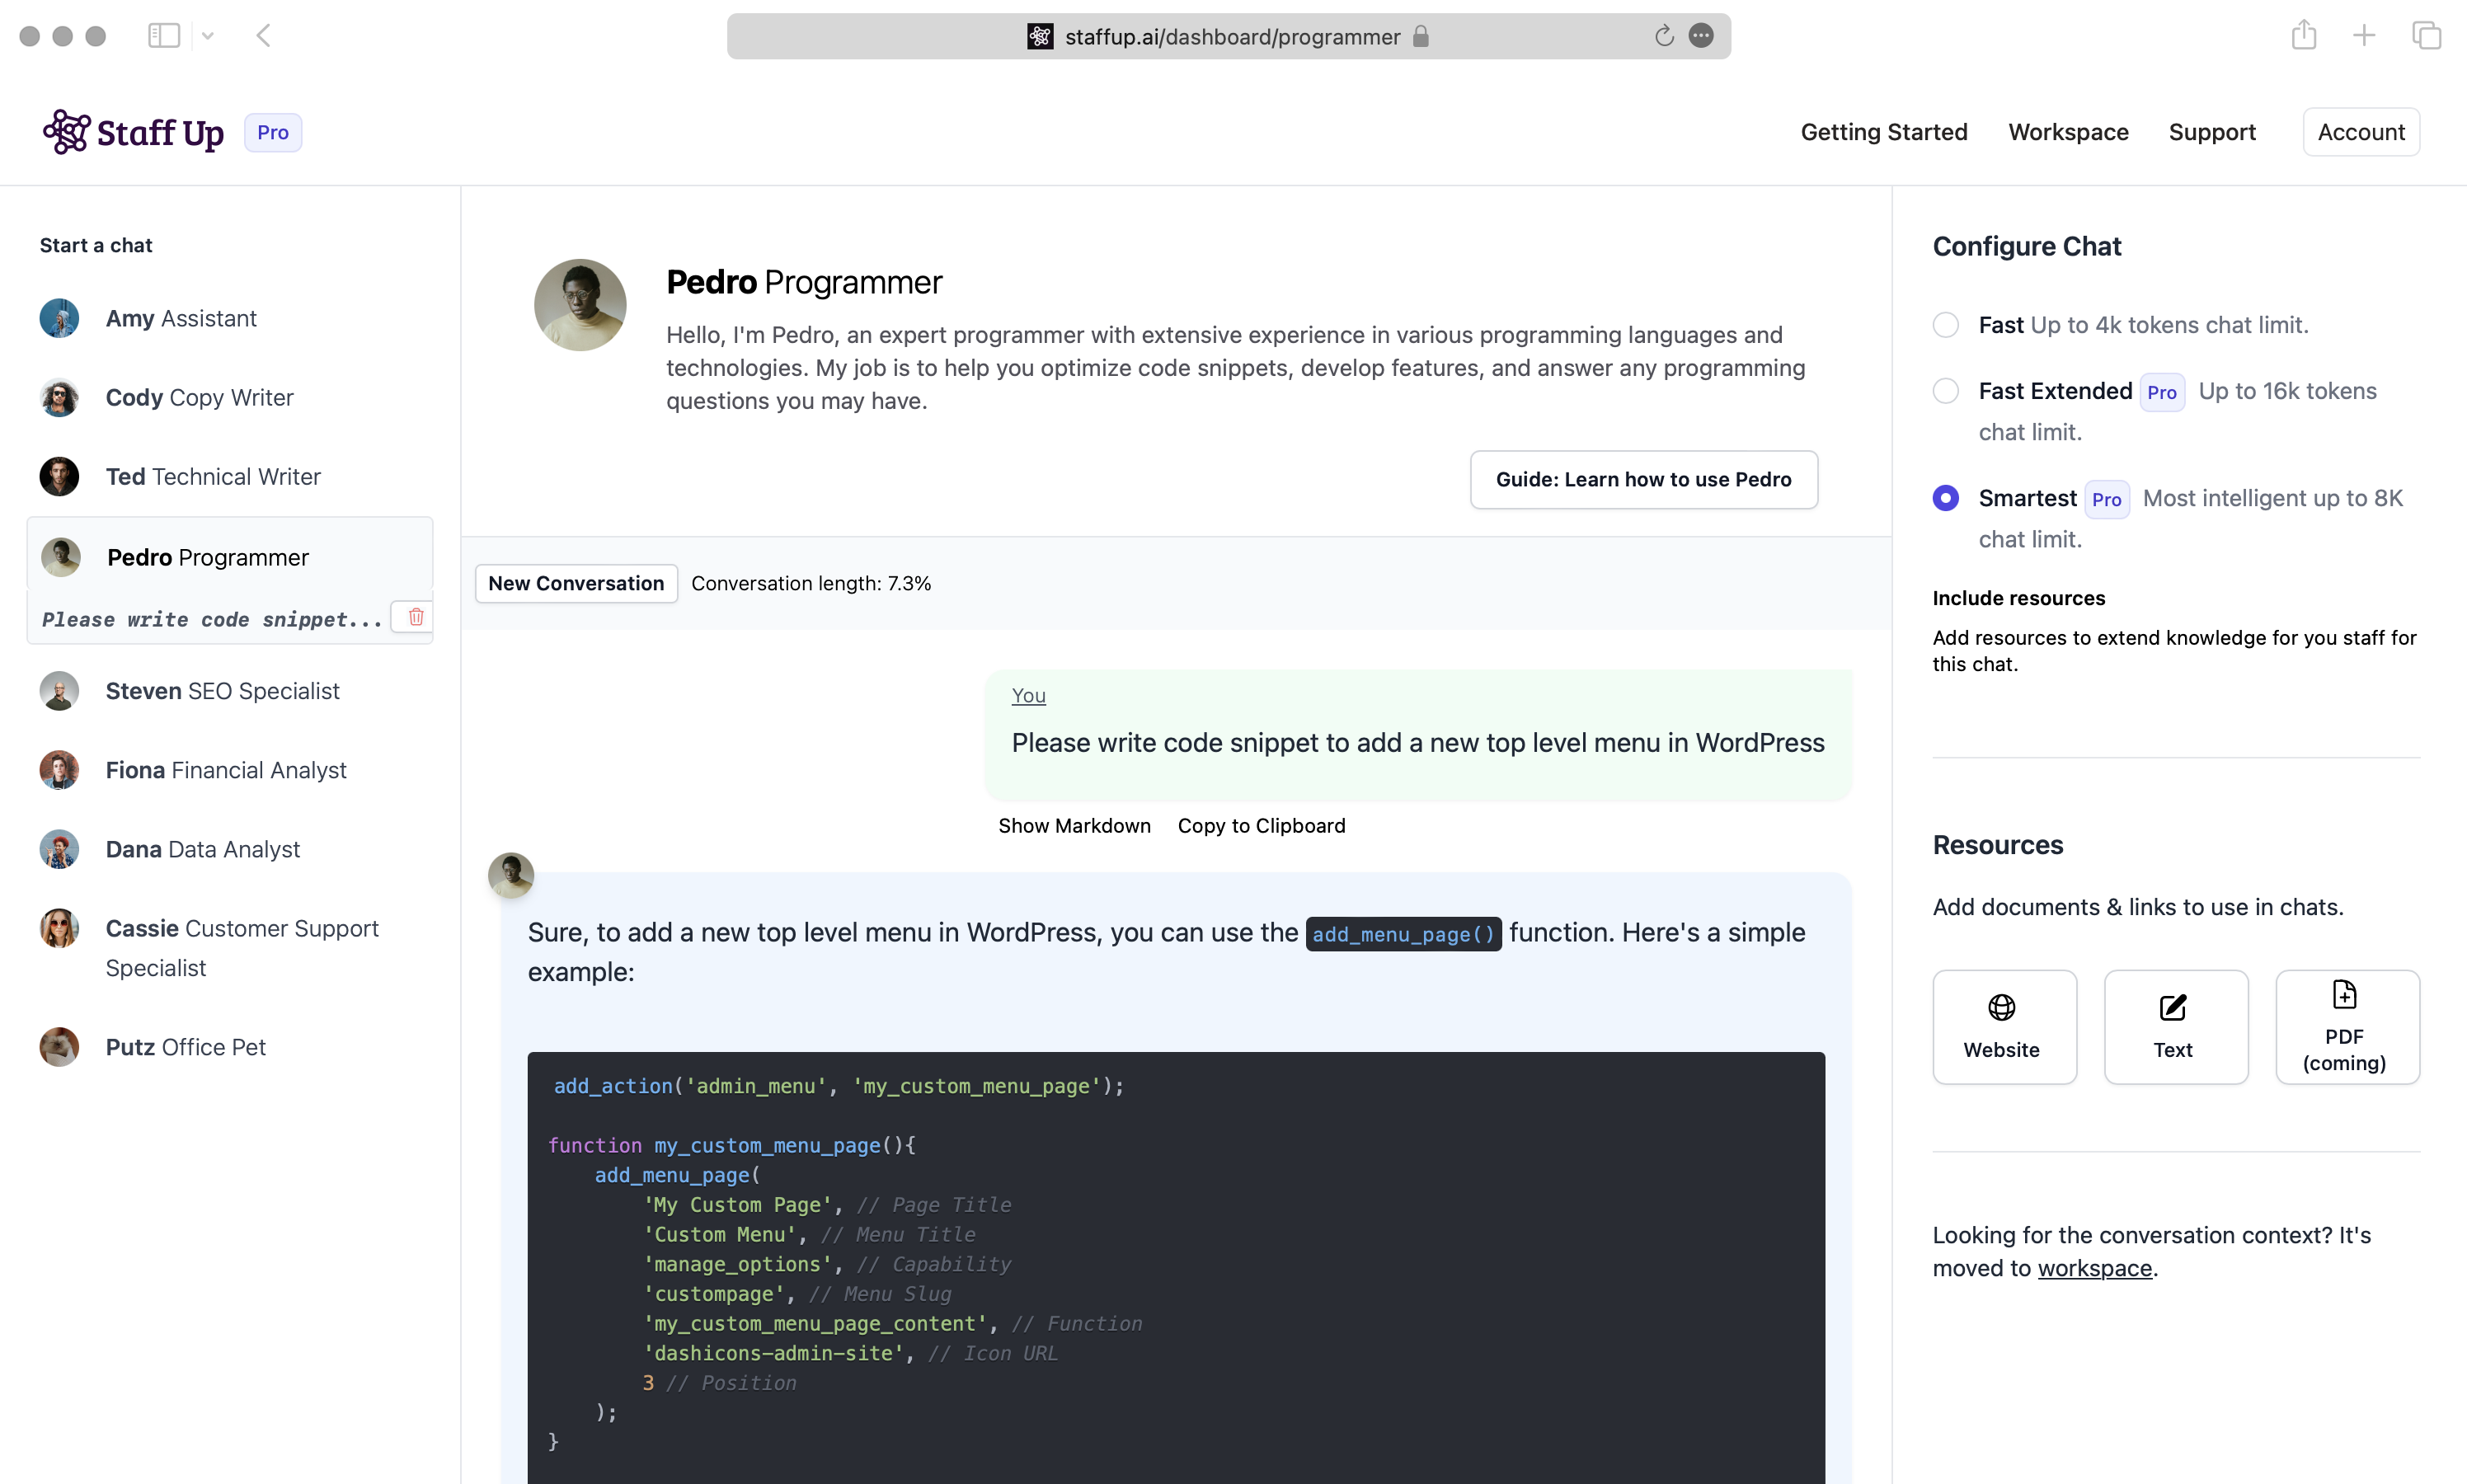This screenshot has height=1484, width=2467.
Task: Enable the Smartest Pro chat mode
Action: pyautogui.click(x=1945, y=499)
